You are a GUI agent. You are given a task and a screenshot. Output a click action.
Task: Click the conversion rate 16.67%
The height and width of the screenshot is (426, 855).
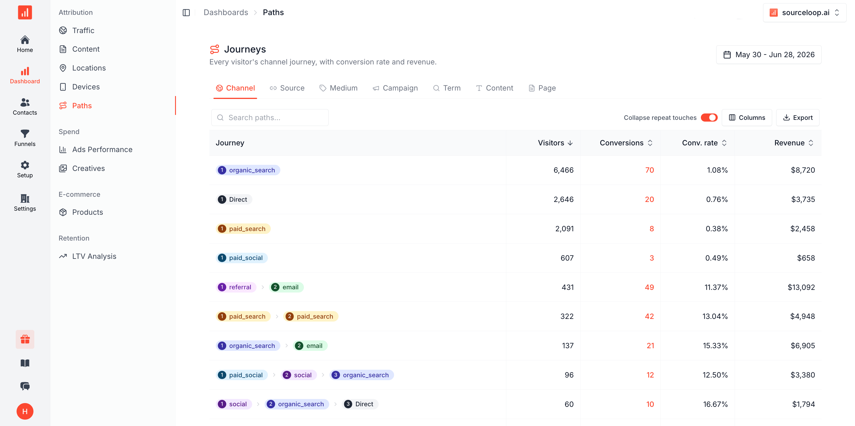coord(715,404)
